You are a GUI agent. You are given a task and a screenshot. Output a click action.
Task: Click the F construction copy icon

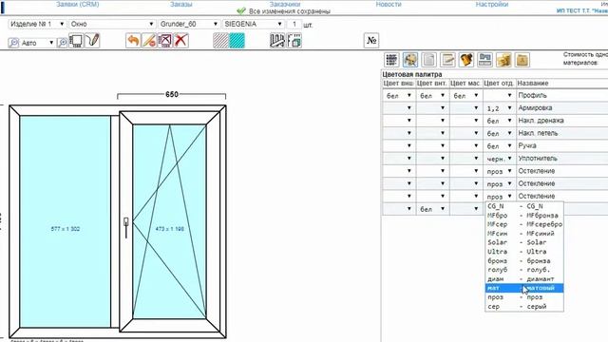coord(294,40)
